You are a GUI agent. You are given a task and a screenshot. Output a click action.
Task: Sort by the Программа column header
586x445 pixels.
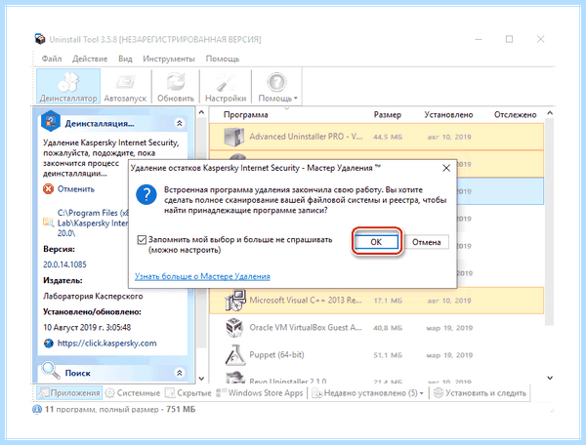(x=245, y=114)
